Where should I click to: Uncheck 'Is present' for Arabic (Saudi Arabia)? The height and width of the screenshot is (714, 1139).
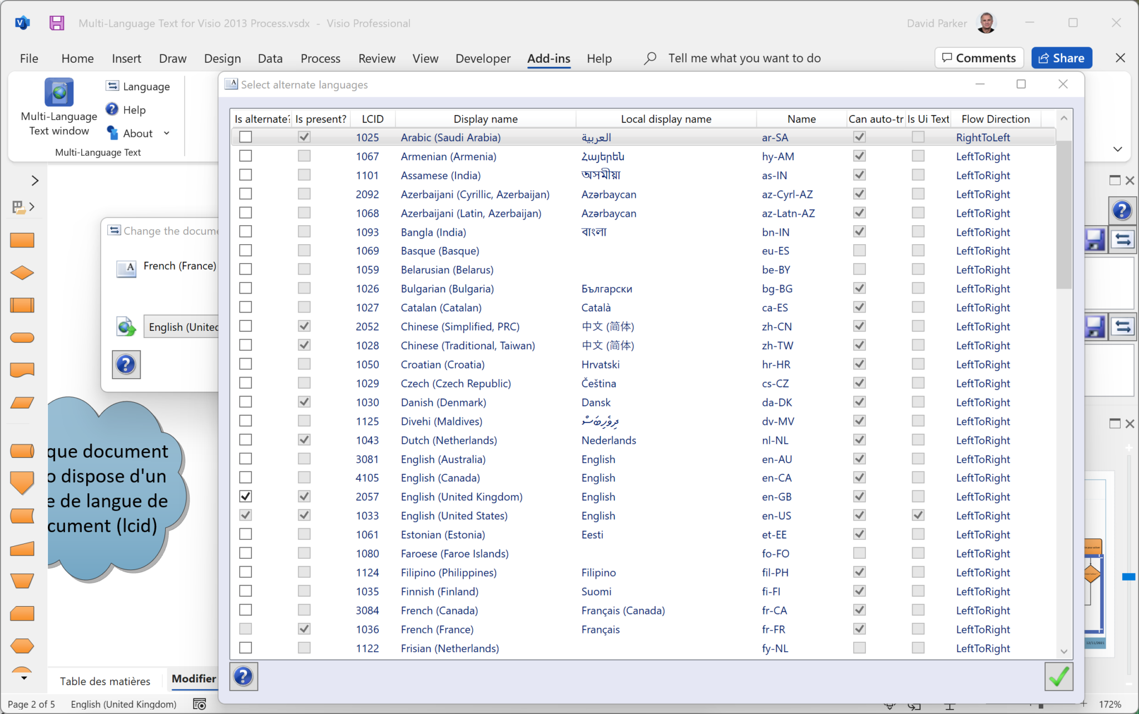pos(304,136)
